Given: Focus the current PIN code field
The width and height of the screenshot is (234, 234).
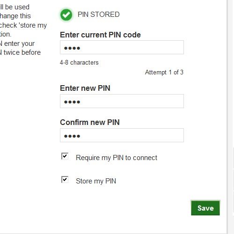Looking at the screenshot, I should (x=122, y=47).
